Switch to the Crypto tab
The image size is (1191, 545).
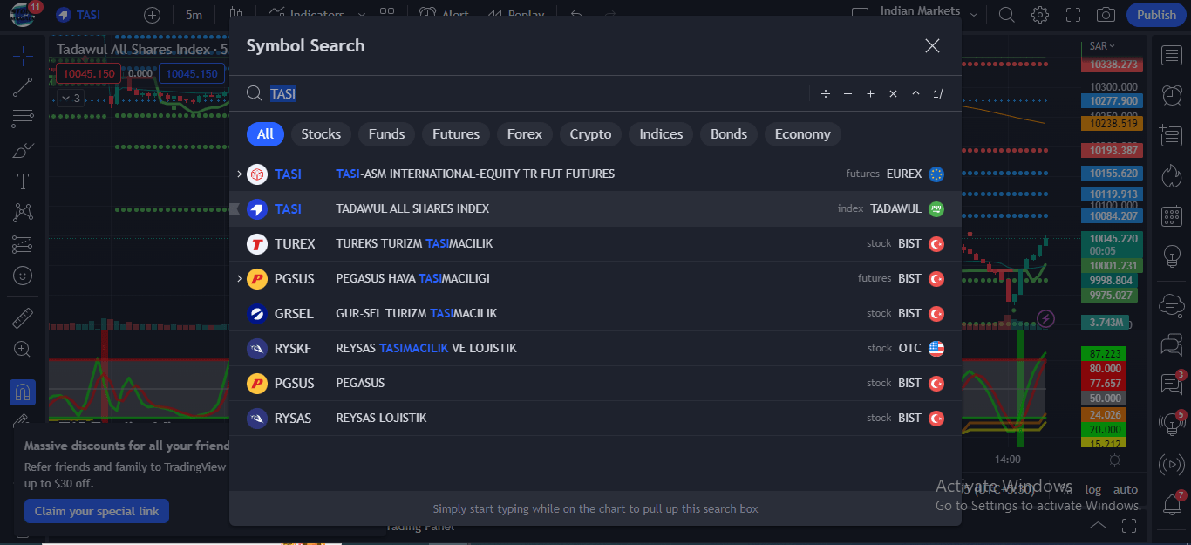(x=589, y=133)
